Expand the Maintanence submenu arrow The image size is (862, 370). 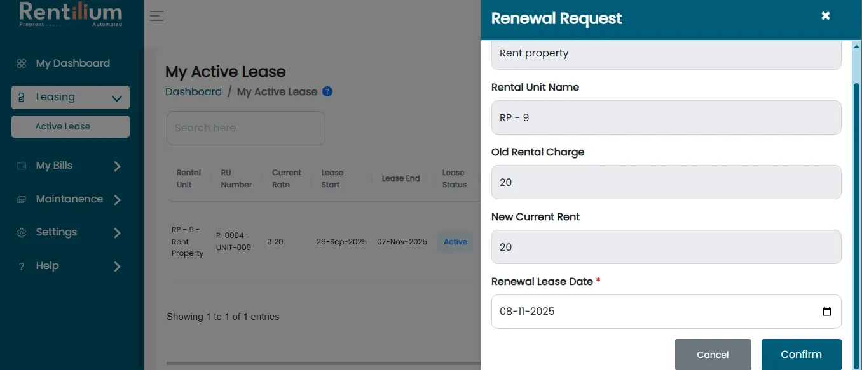point(117,200)
